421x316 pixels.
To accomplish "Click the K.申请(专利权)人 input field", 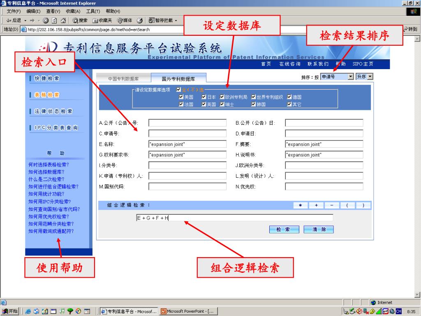I will coord(187,176).
